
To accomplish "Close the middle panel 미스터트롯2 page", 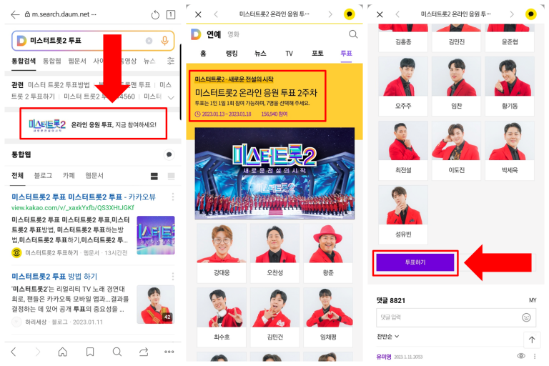I will 198,14.
